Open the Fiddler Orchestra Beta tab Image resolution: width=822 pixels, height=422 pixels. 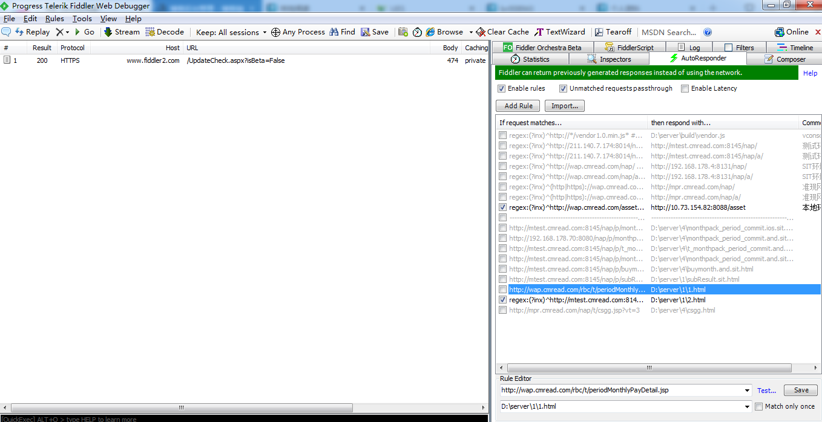pyautogui.click(x=542, y=48)
